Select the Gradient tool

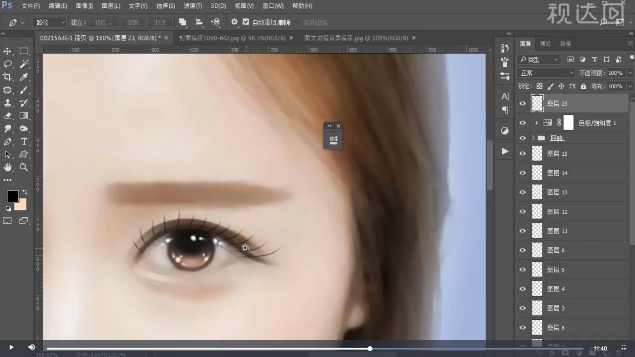point(24,116)
